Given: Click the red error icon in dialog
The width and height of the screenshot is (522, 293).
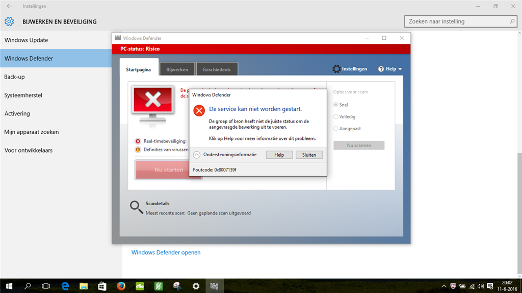Looking at the screenshot, I should (x=199, y=110).
